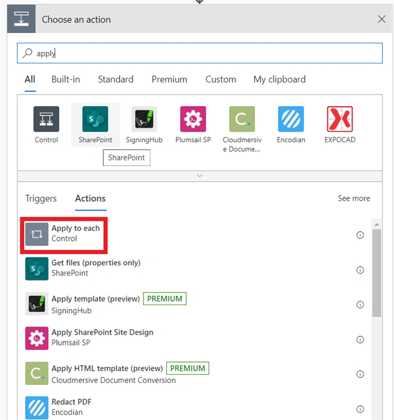Expand the connectors list chevron
This screenshot has width=394, height=420.
199,176
